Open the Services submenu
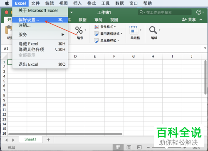This screenshot has width=208, height=151. pyautogui.click(x=40, y=35)
